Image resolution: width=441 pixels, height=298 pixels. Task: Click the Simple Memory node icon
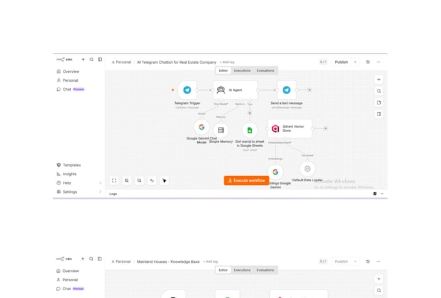pyautogui.click(x=220, y=130)
